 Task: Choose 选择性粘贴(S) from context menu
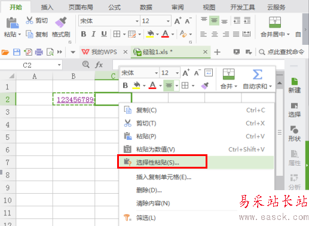tap(196, 163)
